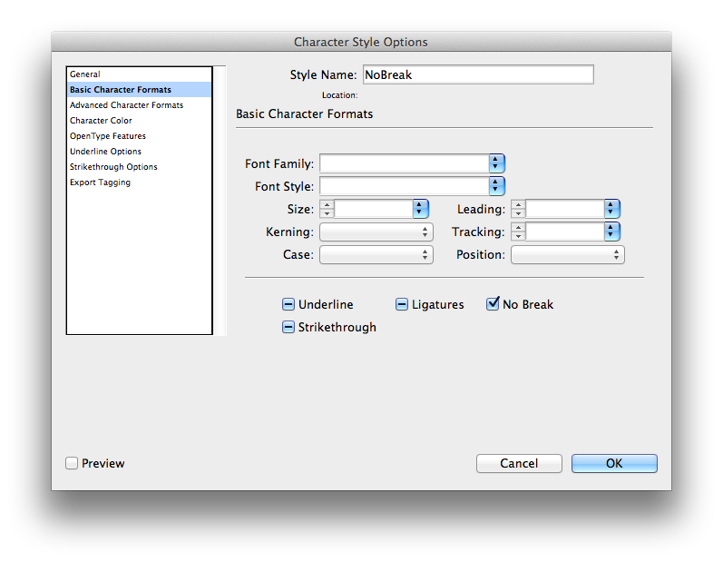Toggle the Underline checkbox

point(288,305)
